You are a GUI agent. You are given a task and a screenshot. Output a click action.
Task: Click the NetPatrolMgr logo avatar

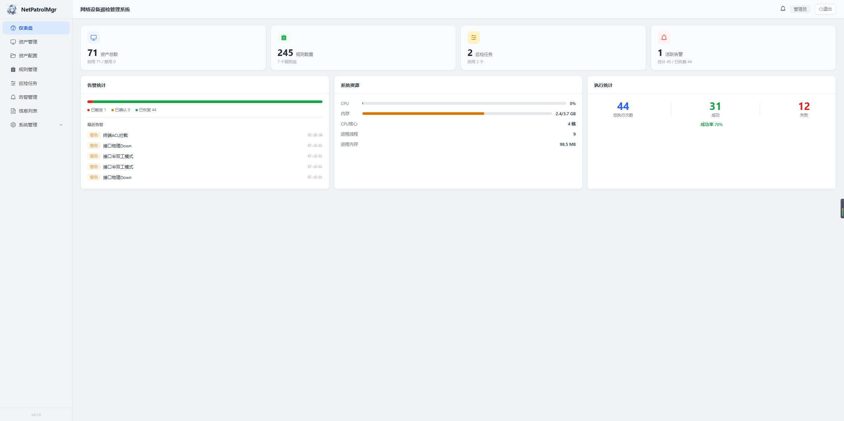coord(12,9)
